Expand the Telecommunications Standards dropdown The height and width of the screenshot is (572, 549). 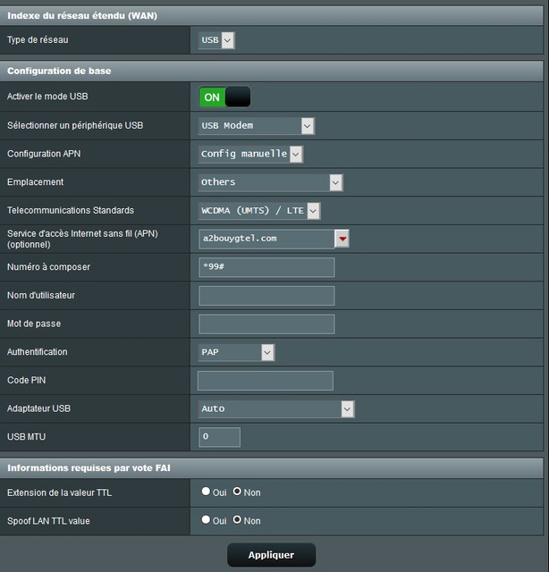pyautogui.click(x=259, y=211)
